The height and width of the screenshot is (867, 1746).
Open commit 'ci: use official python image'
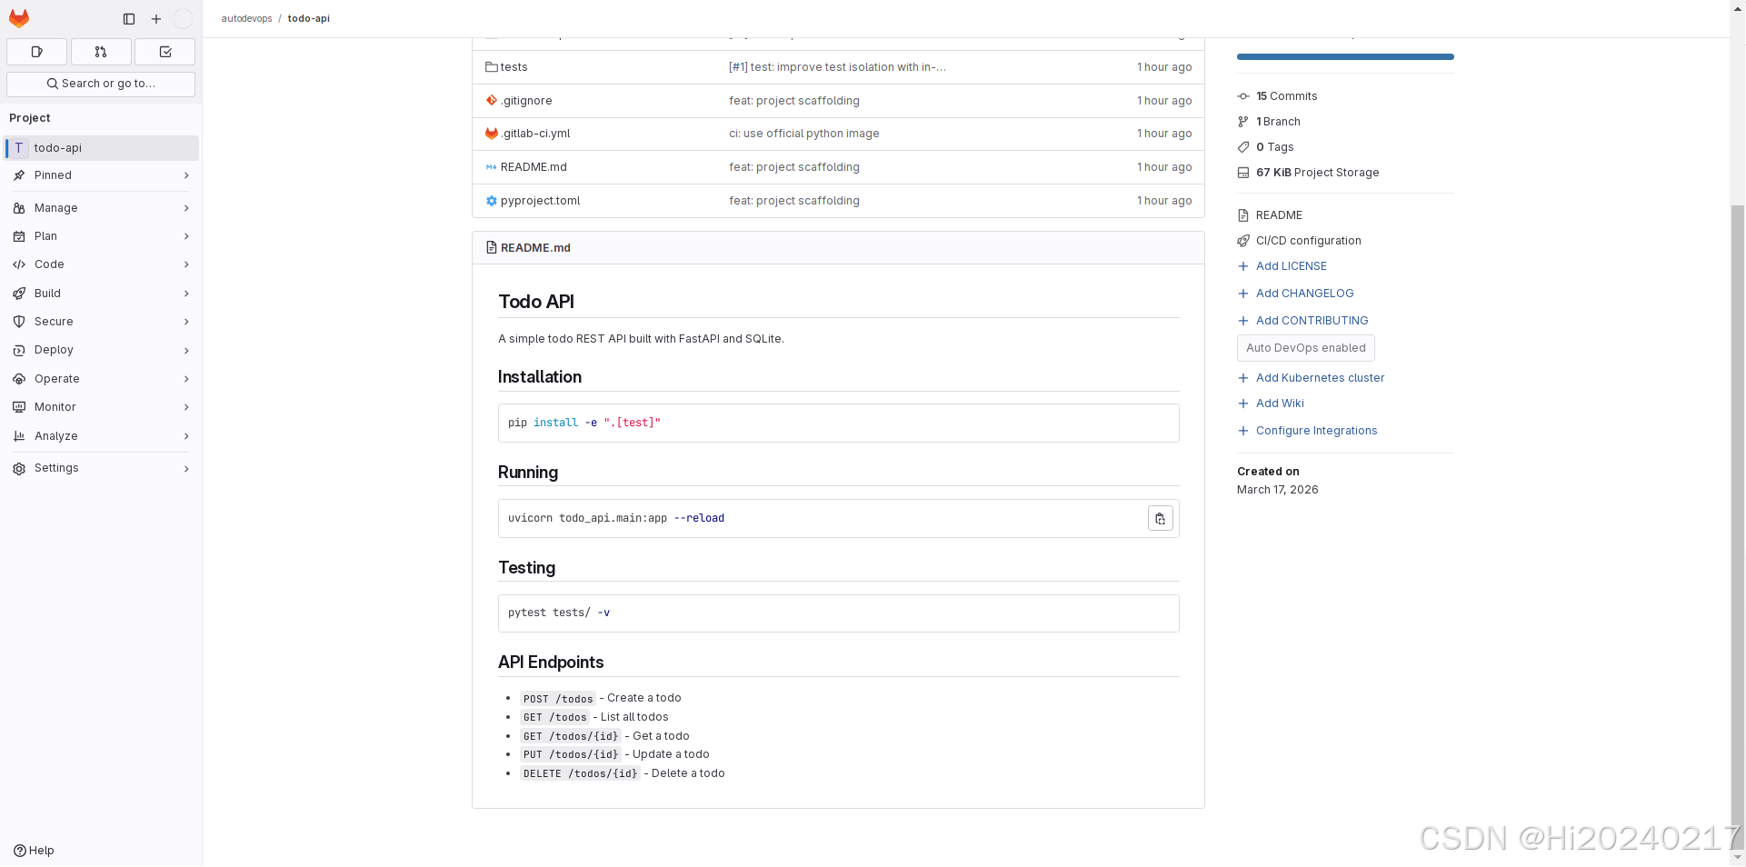tap(804, 134)
